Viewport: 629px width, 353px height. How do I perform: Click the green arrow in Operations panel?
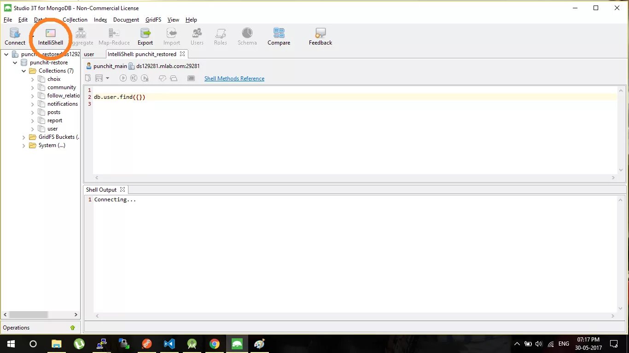pyautogui.click(x=72, y=328)
